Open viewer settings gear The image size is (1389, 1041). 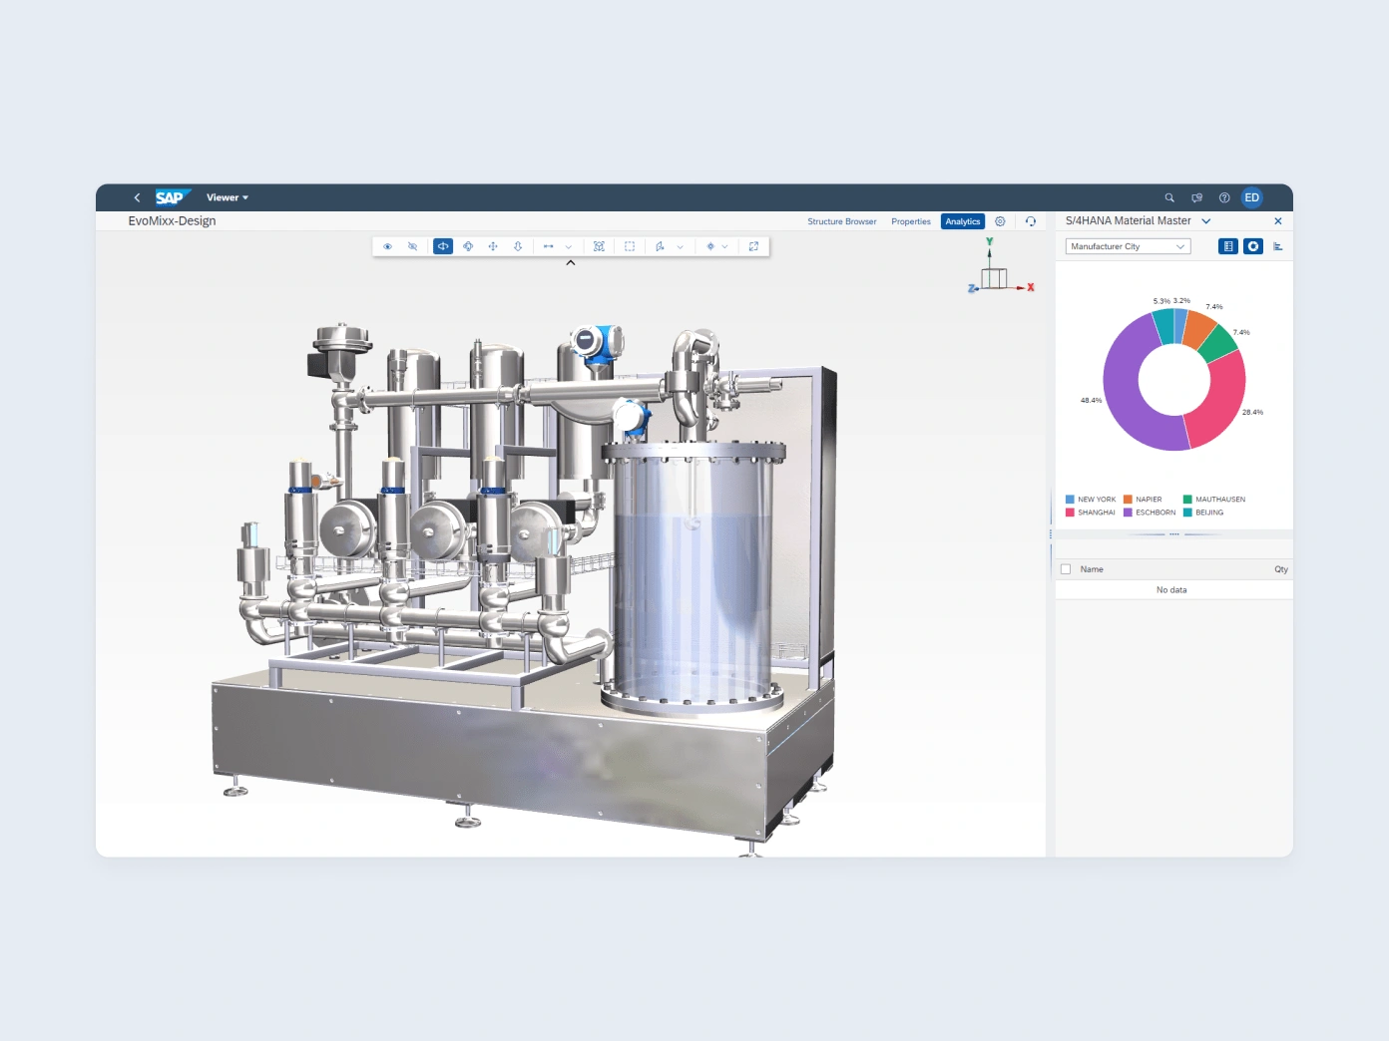(x=1000, y=221)
